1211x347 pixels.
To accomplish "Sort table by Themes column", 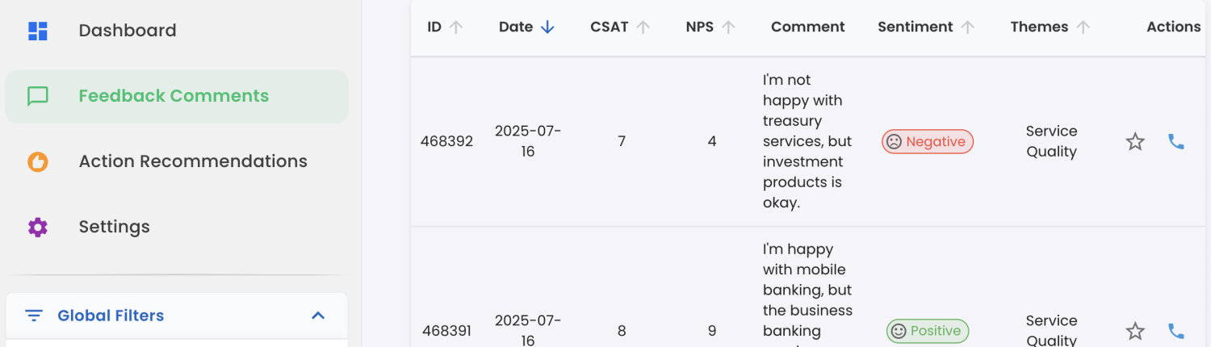I will [x=1083, y=27].
